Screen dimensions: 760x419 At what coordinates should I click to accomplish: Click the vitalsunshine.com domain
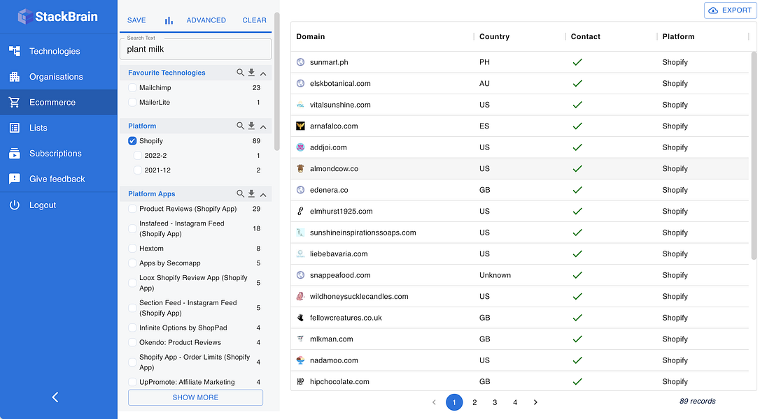(x=340, y=105)
